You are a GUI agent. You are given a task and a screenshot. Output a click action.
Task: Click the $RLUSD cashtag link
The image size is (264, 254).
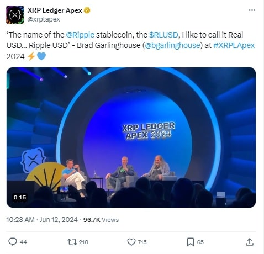(163, 35)
